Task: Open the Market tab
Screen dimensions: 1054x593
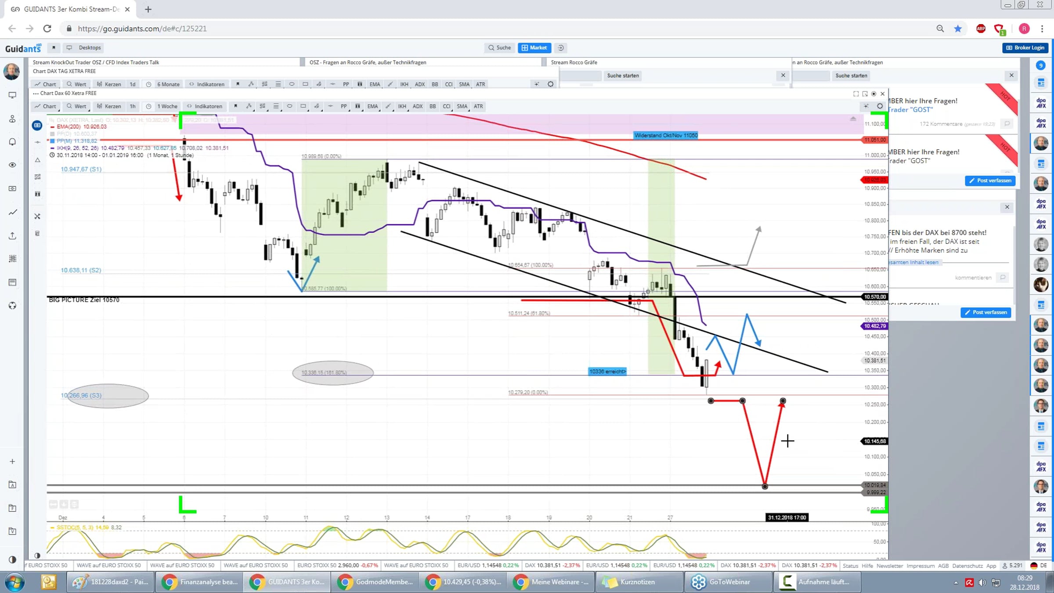Action: click(x=534, y=48)
